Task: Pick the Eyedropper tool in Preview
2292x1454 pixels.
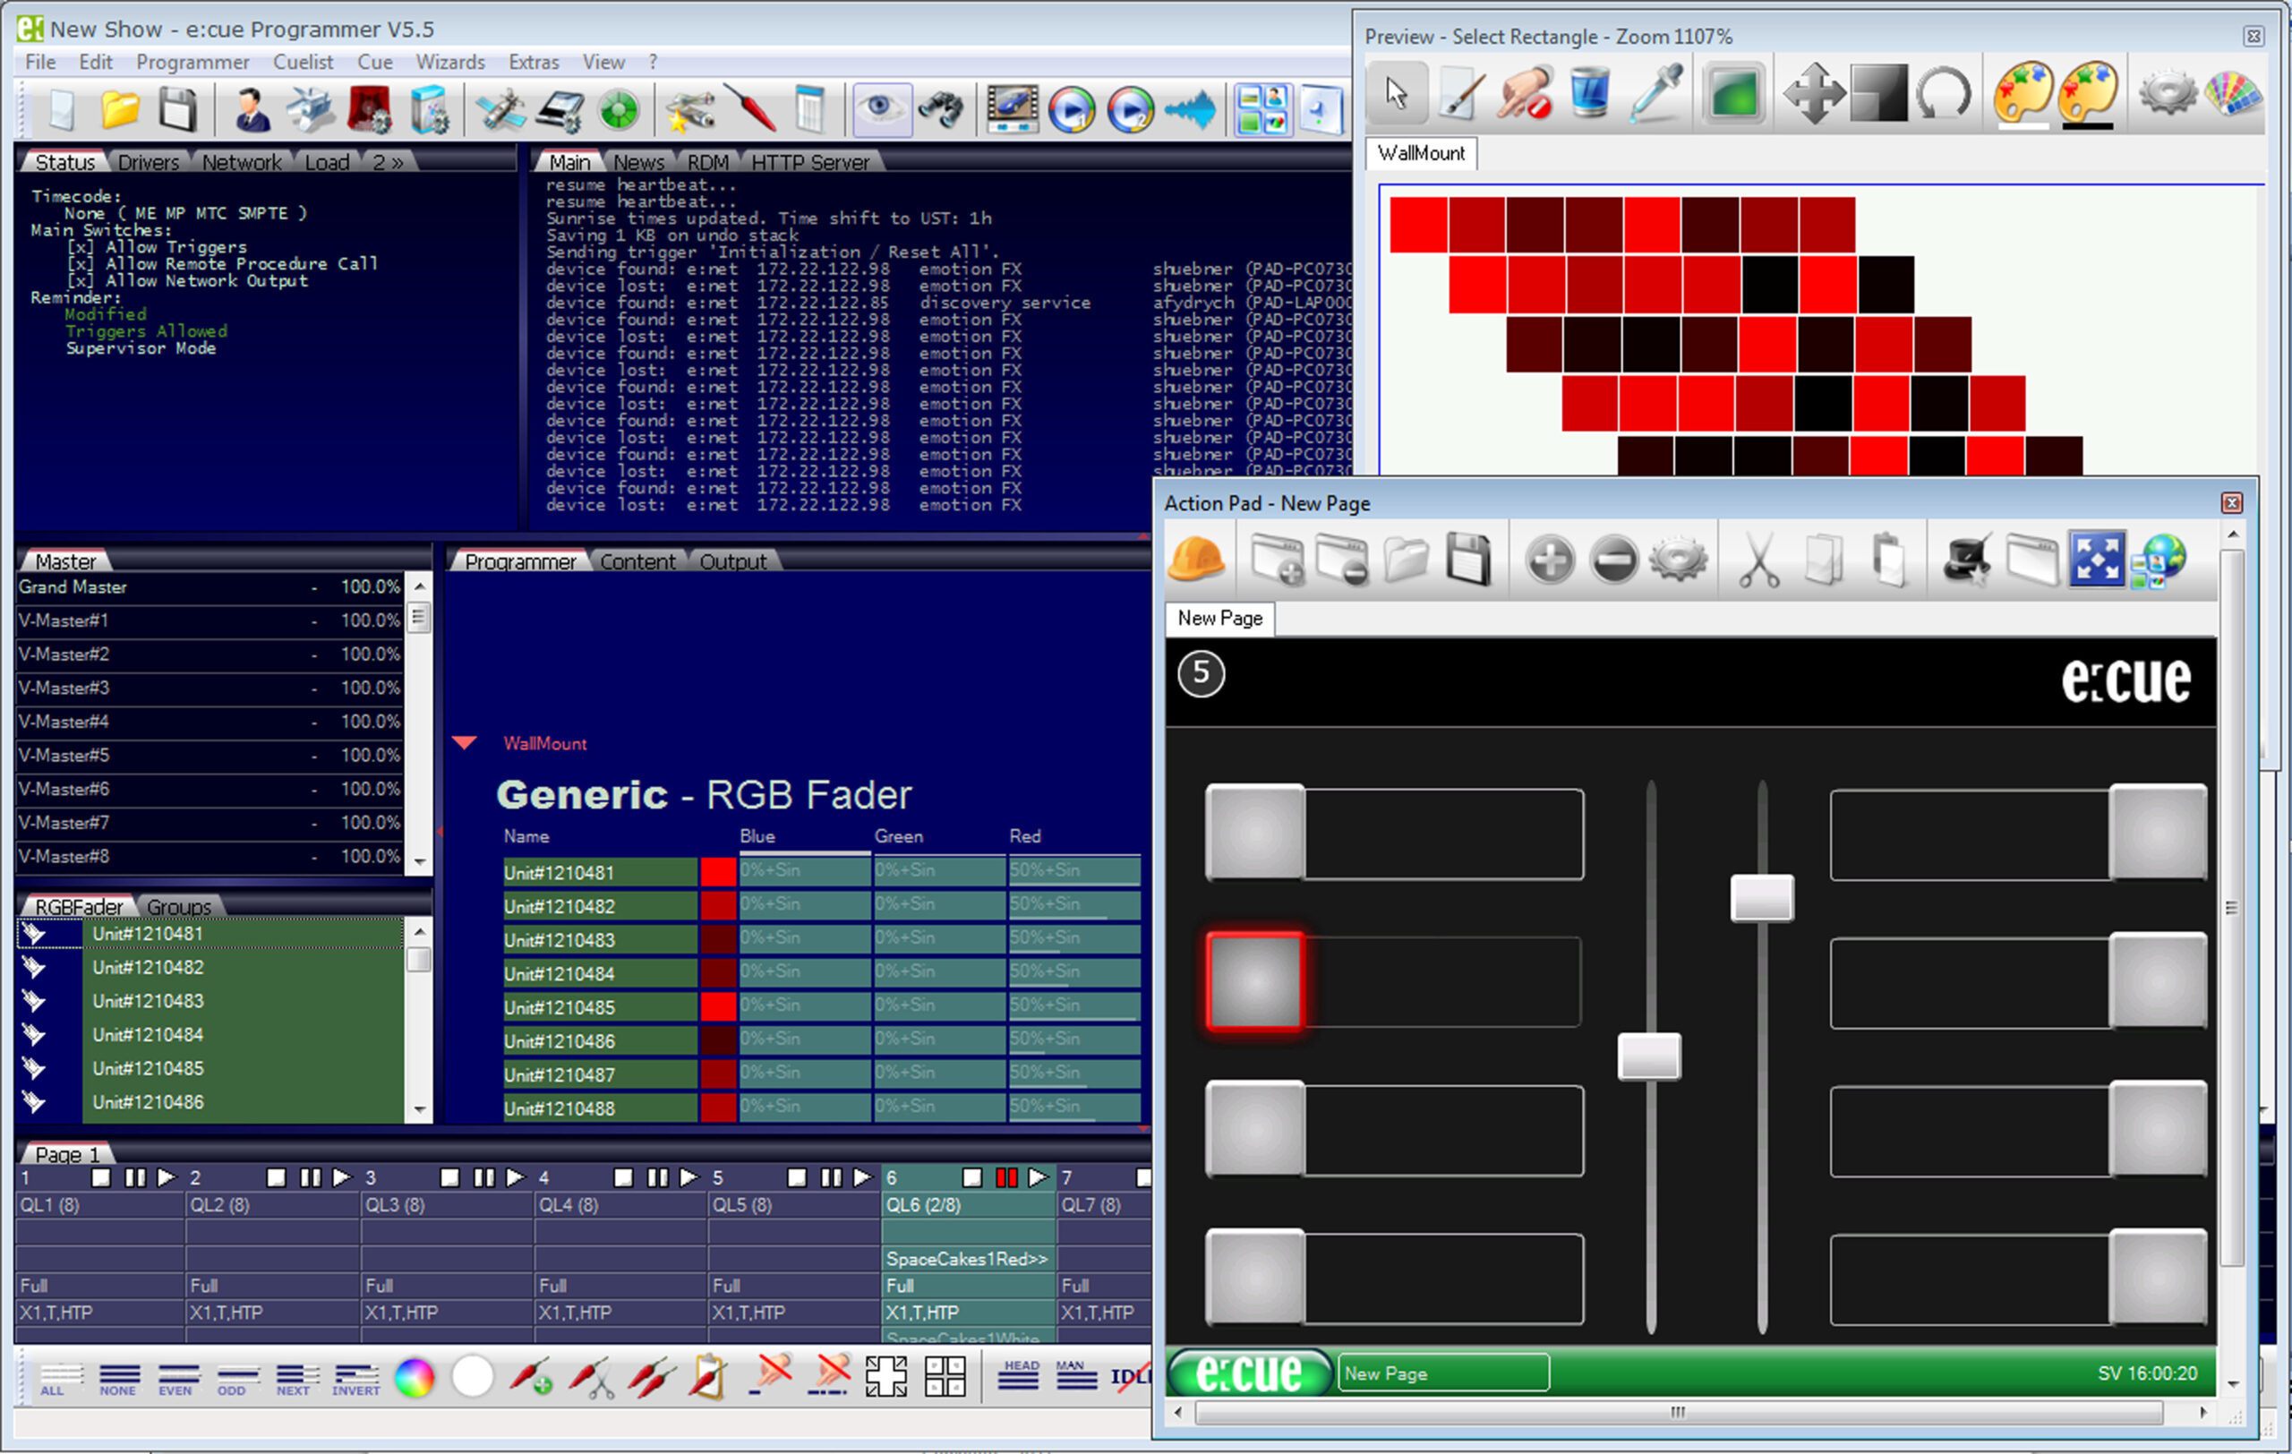Action: point(1655,94)
